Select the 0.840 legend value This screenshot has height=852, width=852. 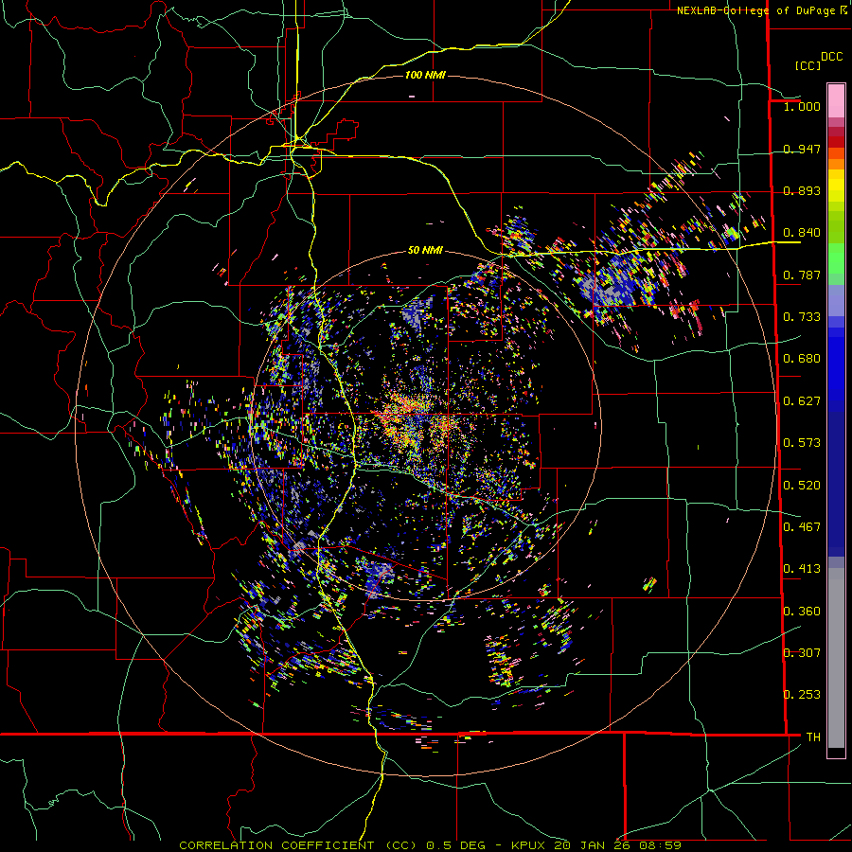click(802, 233)
